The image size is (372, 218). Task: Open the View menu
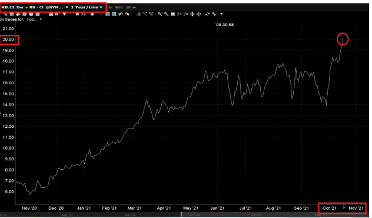(x=131, y=7)
